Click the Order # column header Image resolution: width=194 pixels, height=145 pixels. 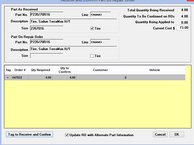coord(20,70)
